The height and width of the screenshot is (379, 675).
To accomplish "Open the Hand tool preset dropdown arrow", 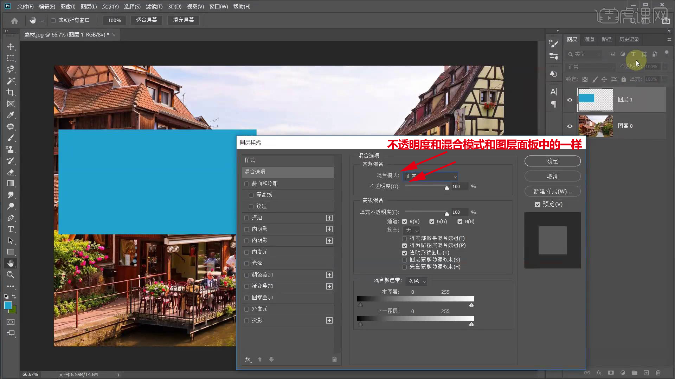I will pyautogui.click(x=42, y=21).
